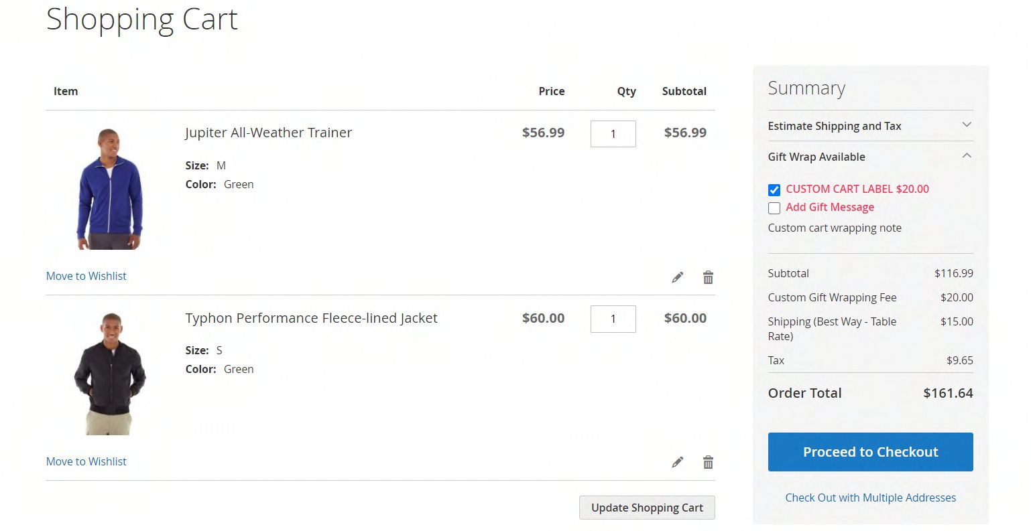The image size is (1031, 531).
Task: Delete Typhon Fleece-lined Jacket from cart
Action: click(x=708, y=462)
